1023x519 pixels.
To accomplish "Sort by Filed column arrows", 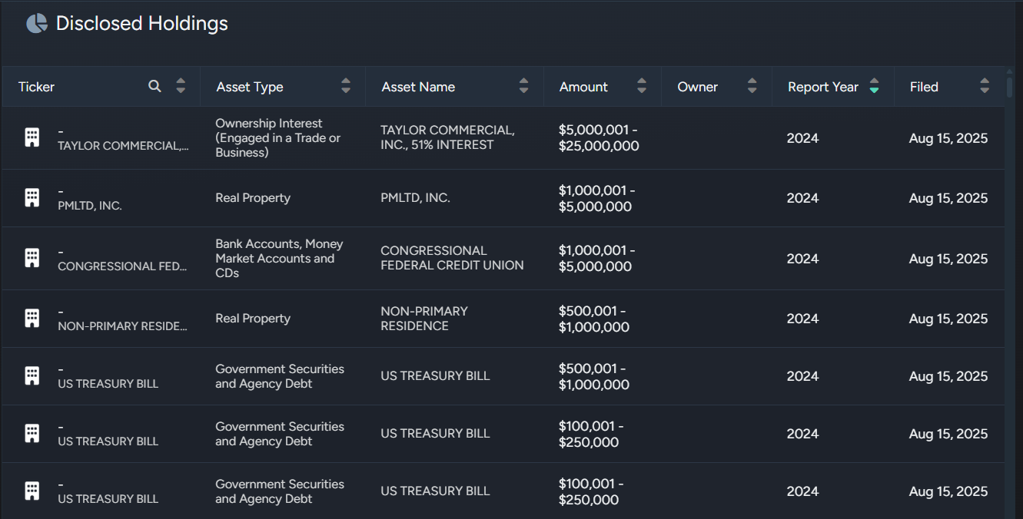I will [985, 86].
